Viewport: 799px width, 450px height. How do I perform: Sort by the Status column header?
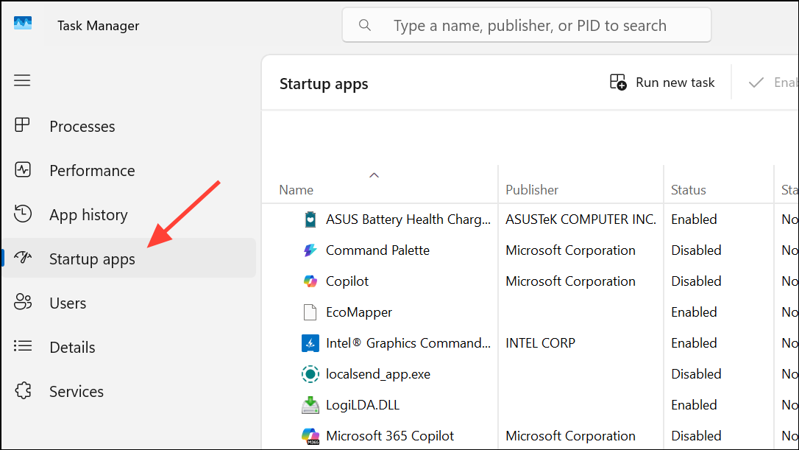click(688, 189)
